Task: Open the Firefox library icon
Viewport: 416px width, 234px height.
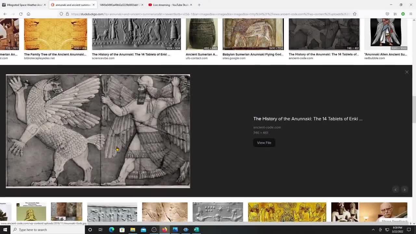Action: point(395,14)
